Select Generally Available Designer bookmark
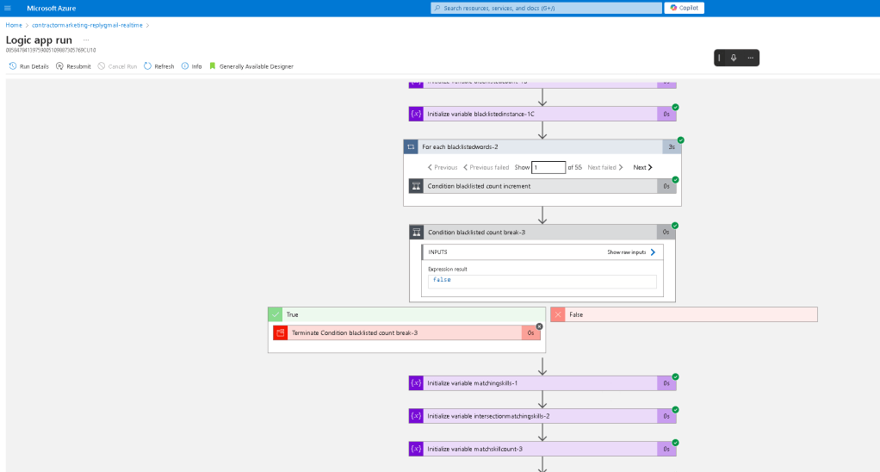880x472 pixels. tap(251, 66)
